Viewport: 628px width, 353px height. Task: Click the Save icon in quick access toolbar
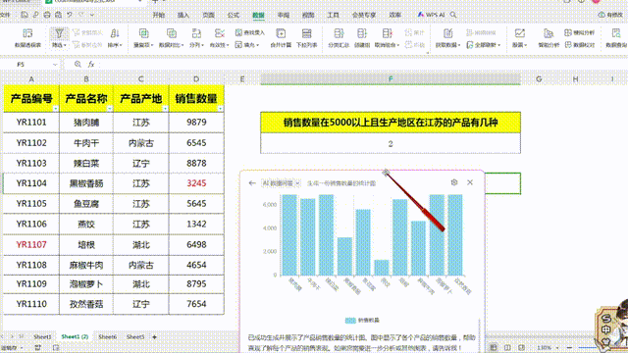point(25,15)
